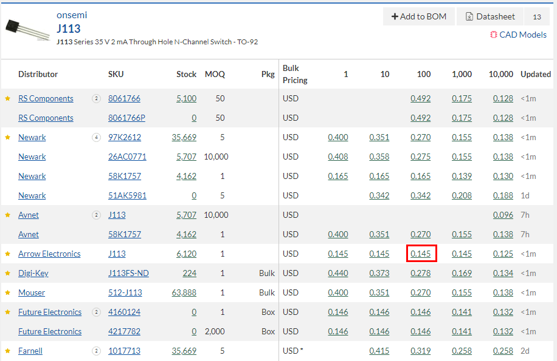Viewport: 557px width, 361px height.
Task: Click Arrow Electronics 100-quantity price 0.145
Action: tap(421, 254)
